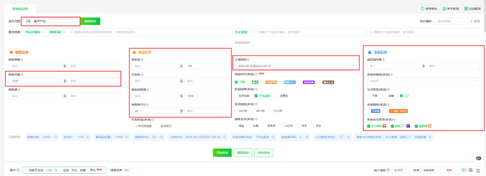The image size is (486, 176).
Task: Click help icon next to 销售笔数 label
Action: click(x=22, y=59)
